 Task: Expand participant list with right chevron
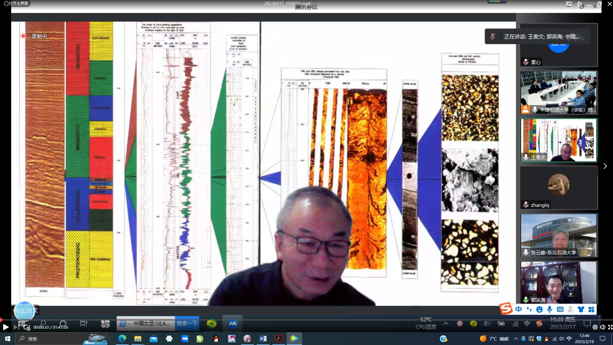tap(605, 166)
